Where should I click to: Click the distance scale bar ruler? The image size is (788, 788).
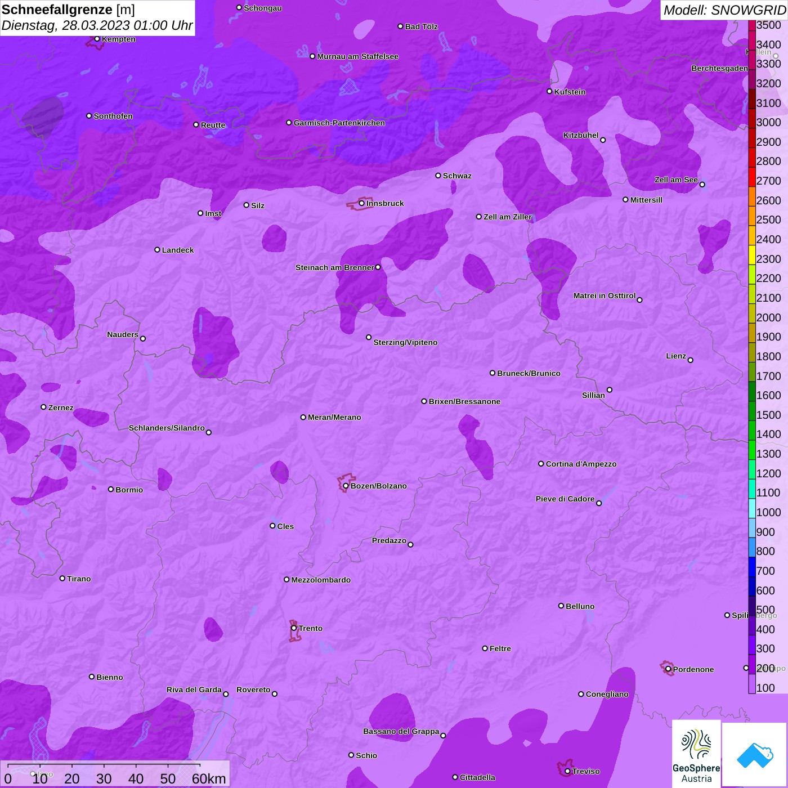104,765
